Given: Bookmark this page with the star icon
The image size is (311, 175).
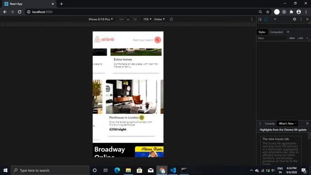Looking at the screenshot, I should pos(268,12).
